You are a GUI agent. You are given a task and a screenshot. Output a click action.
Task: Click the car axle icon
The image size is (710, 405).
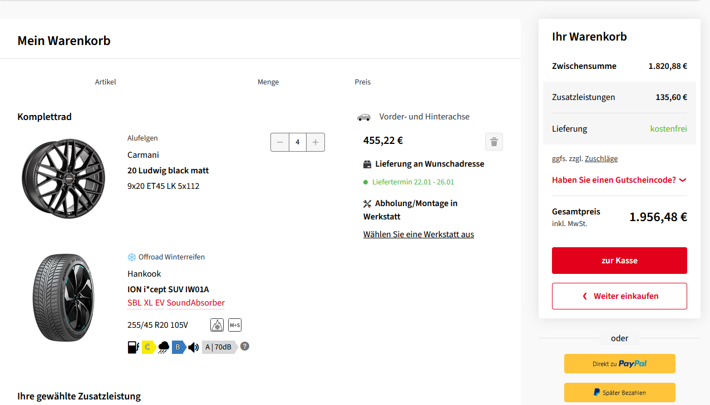click(x=364, y=117)
